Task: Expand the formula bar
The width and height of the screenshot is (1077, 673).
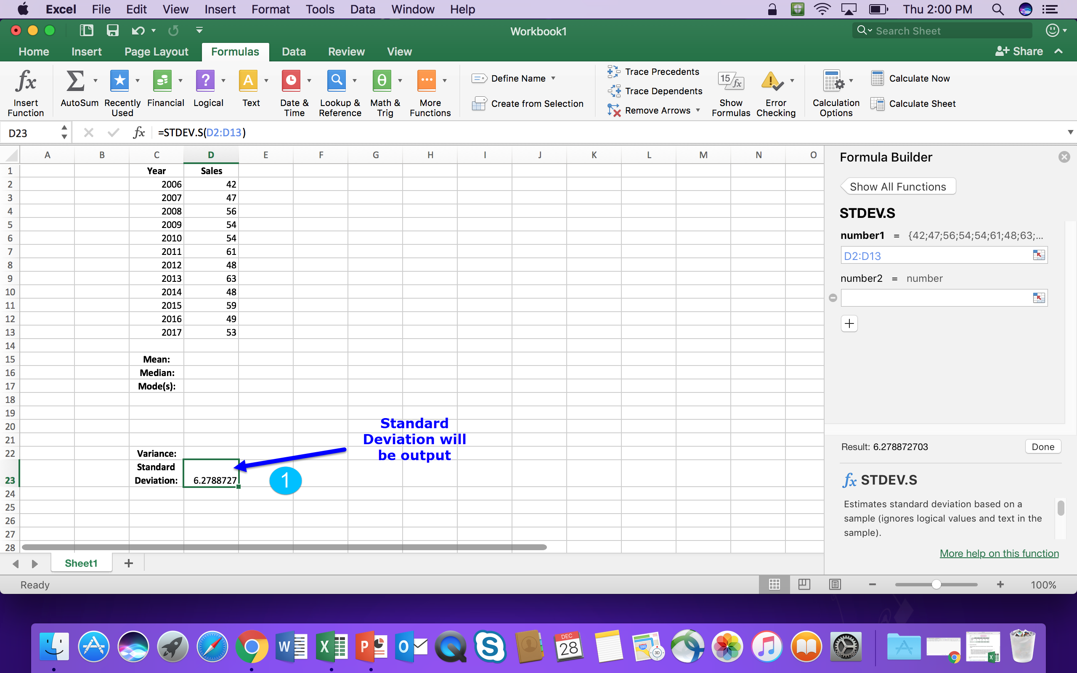Action: pyautogui.click(x=1070, y=132)
